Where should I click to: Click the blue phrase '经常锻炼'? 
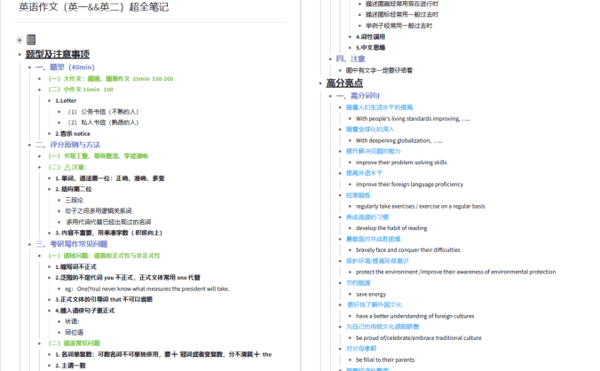[x=359, y=195]
